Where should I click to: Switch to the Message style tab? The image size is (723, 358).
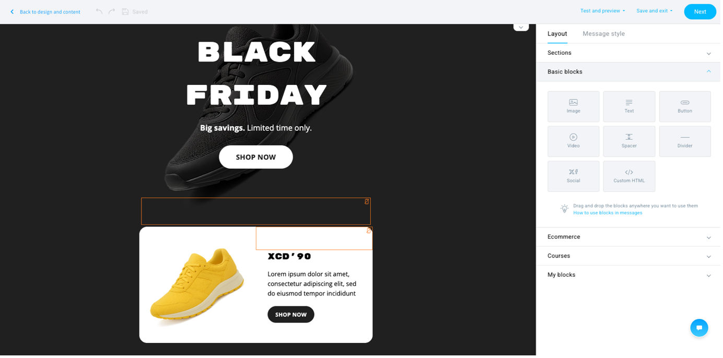603,33
